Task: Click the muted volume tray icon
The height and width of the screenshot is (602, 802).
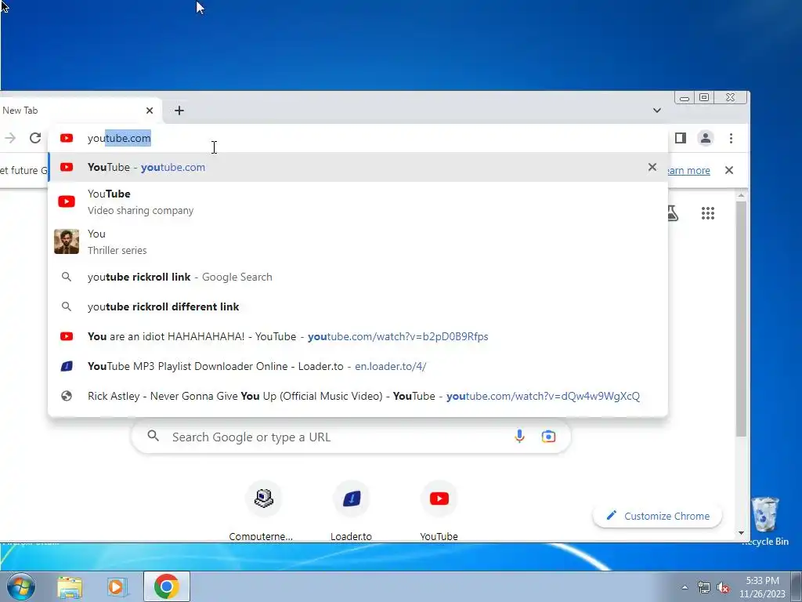Action: 723,588
